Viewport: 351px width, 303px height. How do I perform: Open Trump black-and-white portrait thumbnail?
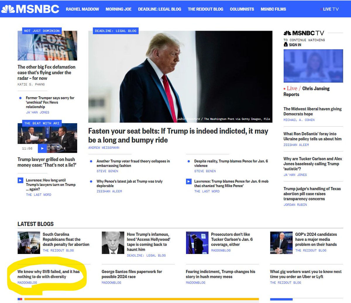pos(113,243)
